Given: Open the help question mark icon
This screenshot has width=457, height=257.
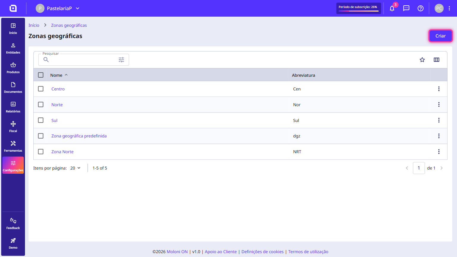Looking at the screenshot, I should coord(421,8).
